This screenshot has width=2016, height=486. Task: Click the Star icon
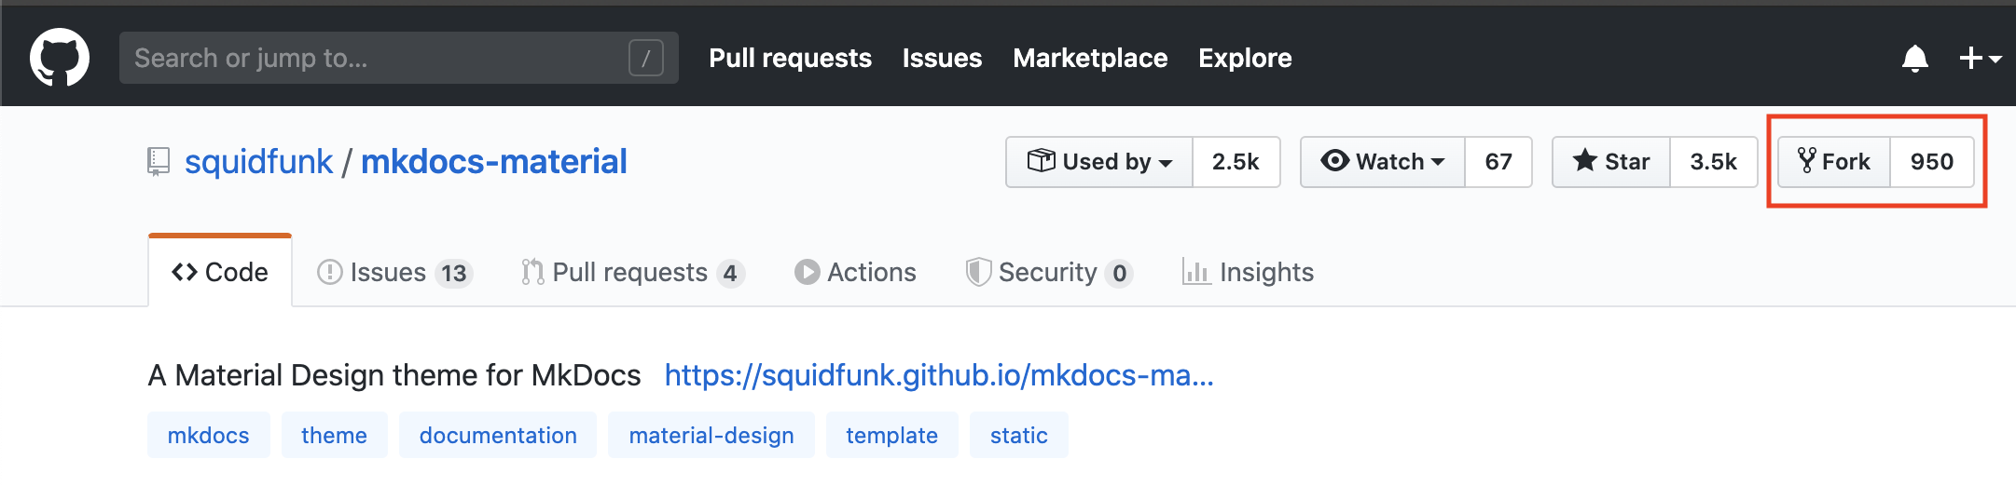coord(1585,161)
